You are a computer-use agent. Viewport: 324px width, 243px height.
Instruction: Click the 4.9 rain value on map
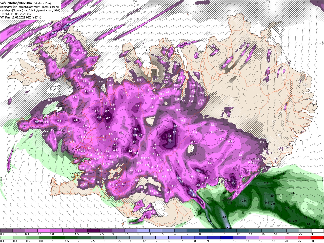pyautogui.click(x=210, y=221)
